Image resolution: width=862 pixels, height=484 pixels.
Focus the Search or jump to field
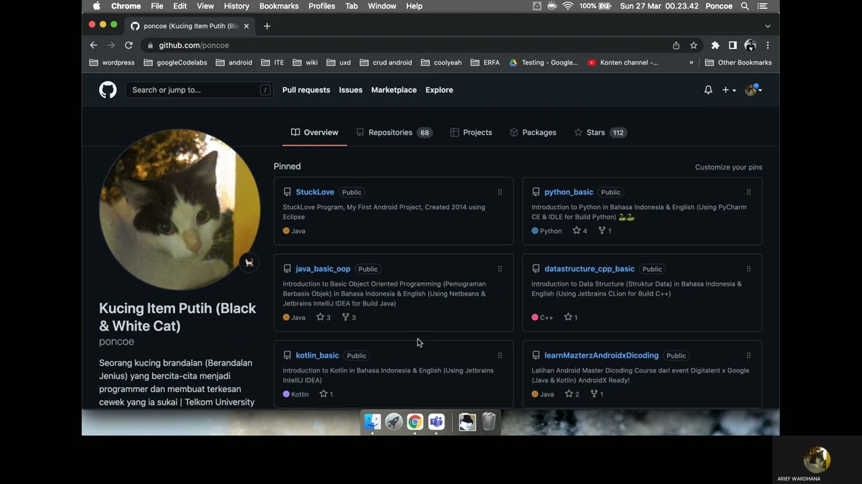[x=199, y=90]
